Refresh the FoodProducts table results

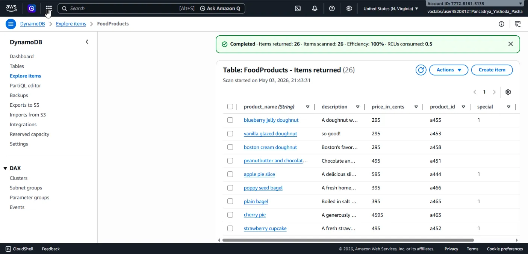click(421, 70)
